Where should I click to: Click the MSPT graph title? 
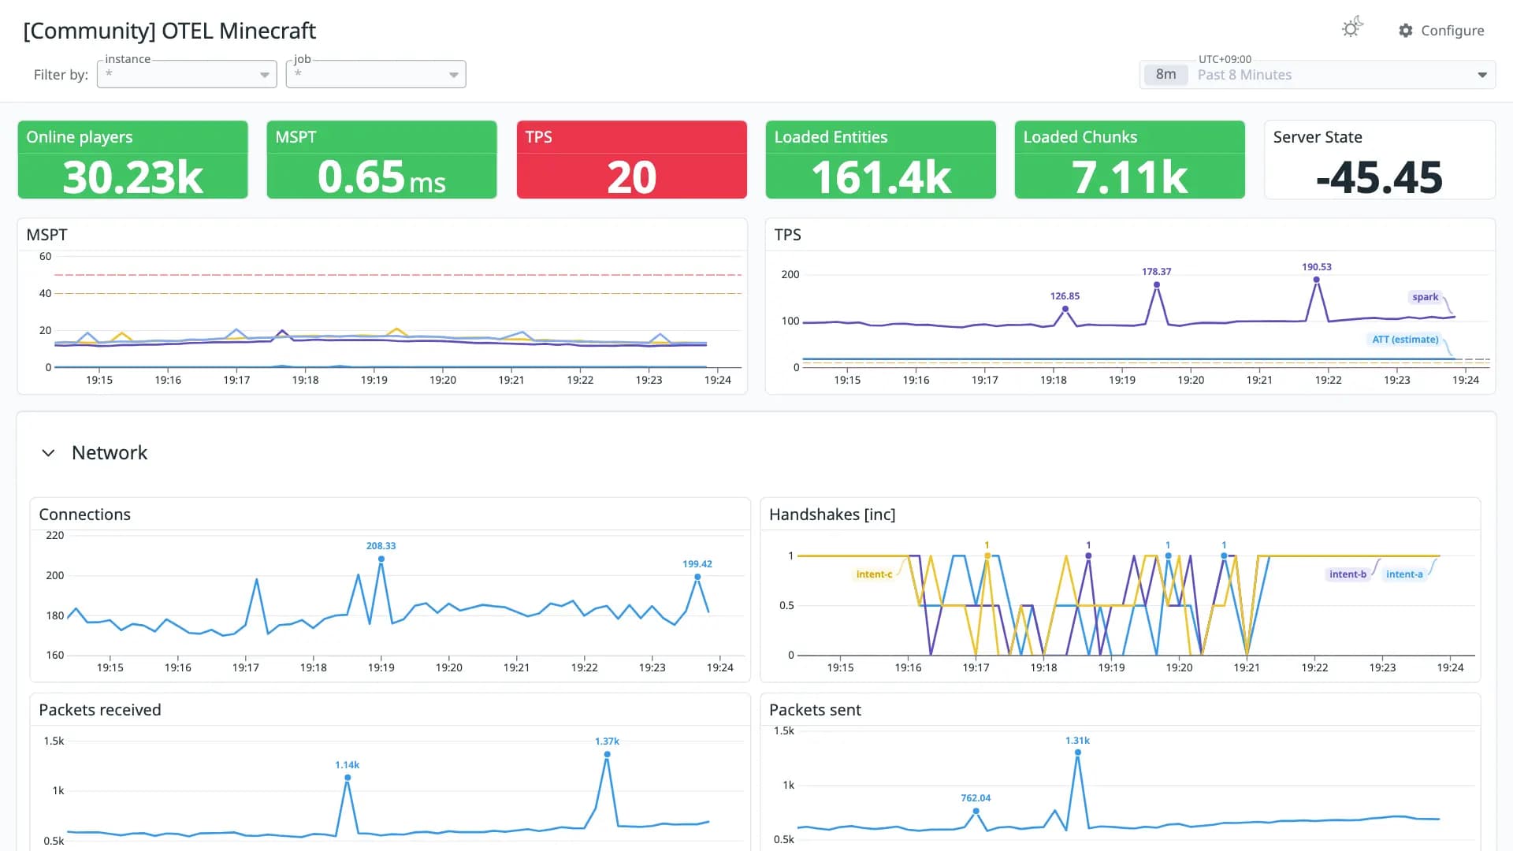(x=46, y=235)
